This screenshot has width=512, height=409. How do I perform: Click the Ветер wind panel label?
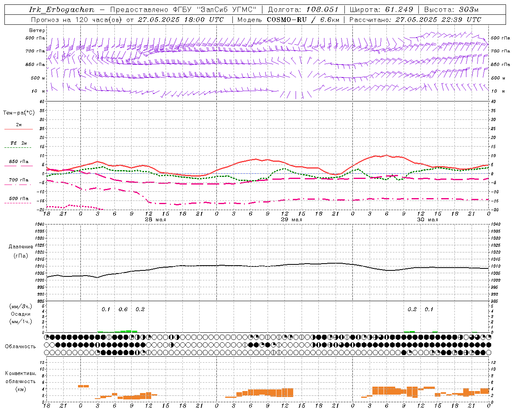tap(37, 30)
